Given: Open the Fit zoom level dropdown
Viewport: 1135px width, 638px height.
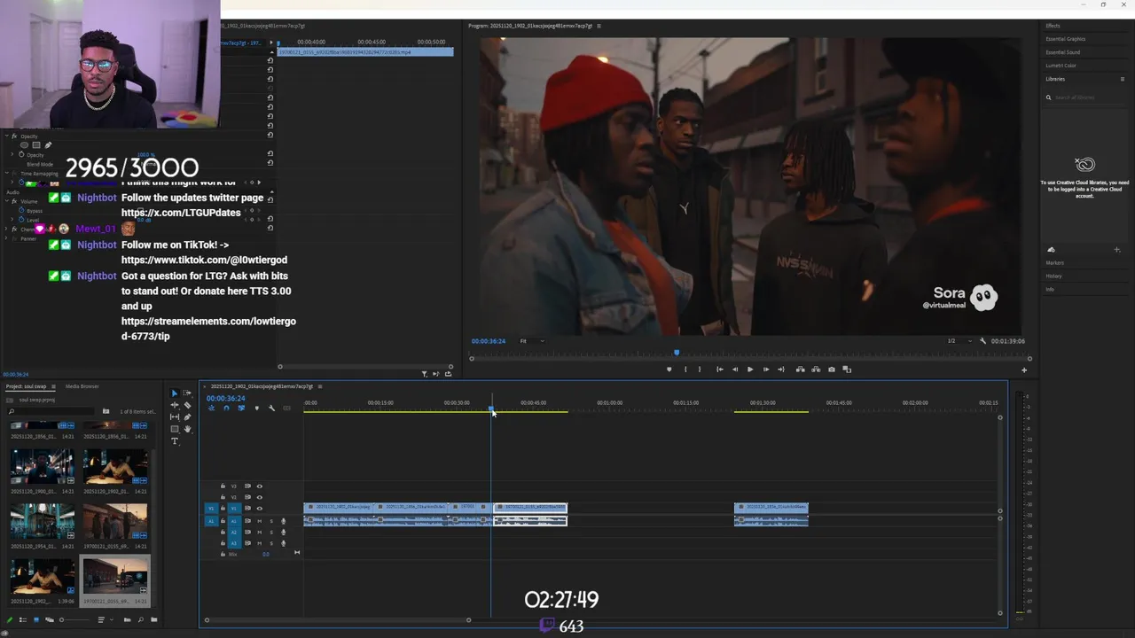Looking at the screenshot, I should pos(532,341).
